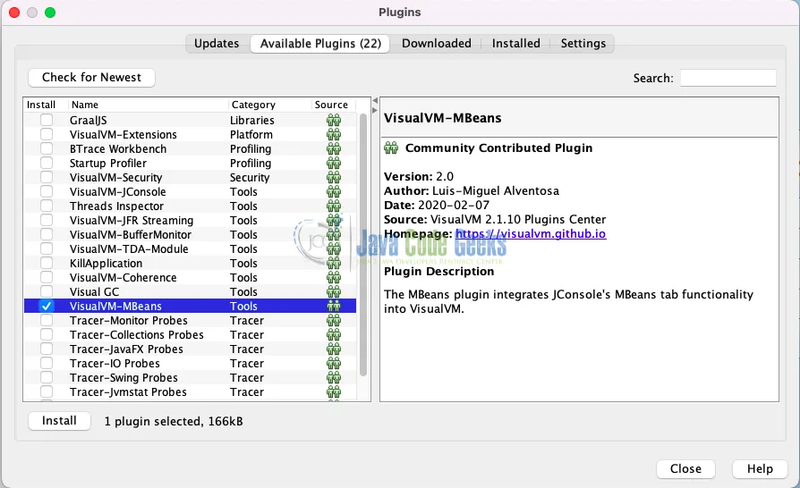The width and height of the screenshot is (800, 488).
Task: Click the '1 plugin selected, 166kB' status text
Action: tap(174, 421)
